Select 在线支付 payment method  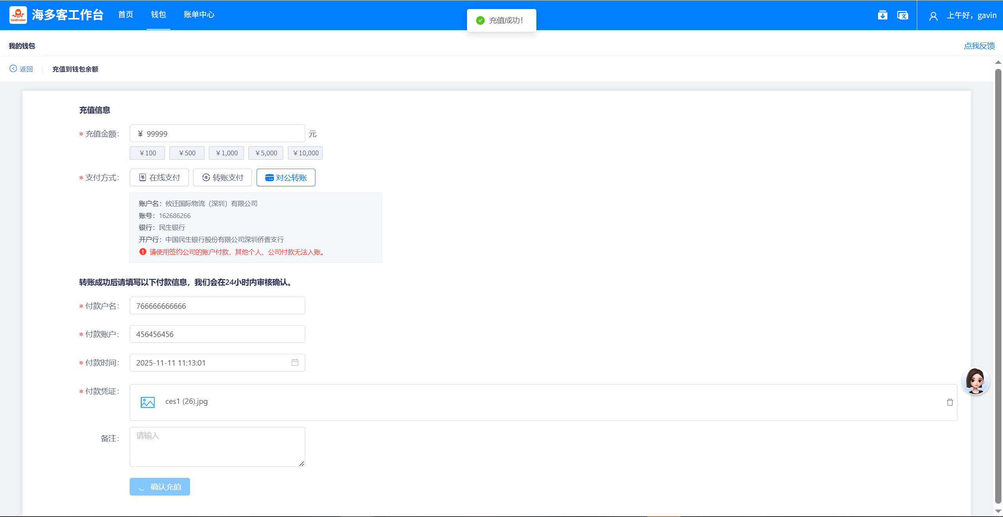pos(159,178)
